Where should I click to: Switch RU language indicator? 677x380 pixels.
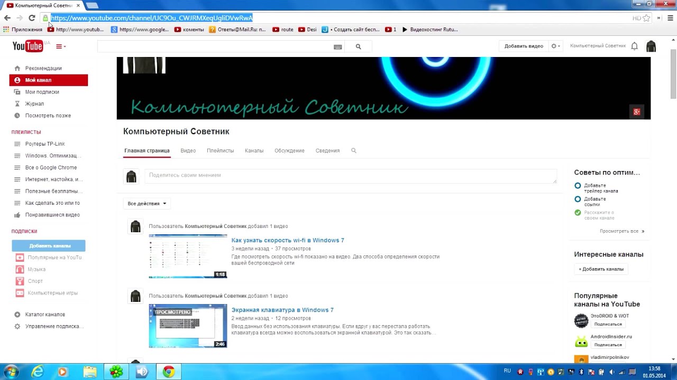507,371
